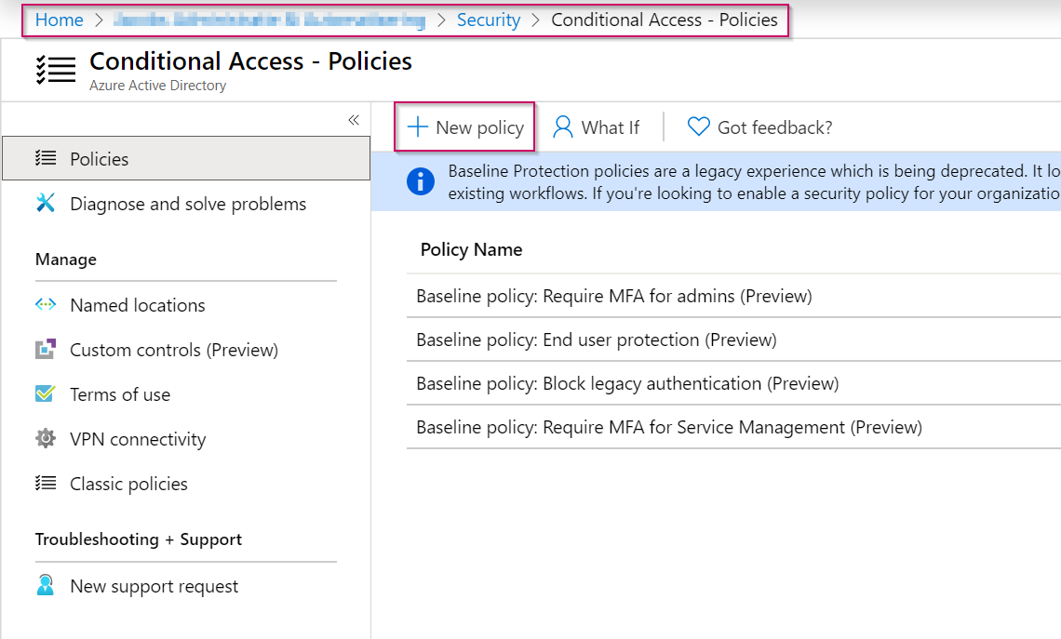Click the Custom controls (Preview) icon
The height and width of the screenshot is (639, 1061).
tap(47, 350)
